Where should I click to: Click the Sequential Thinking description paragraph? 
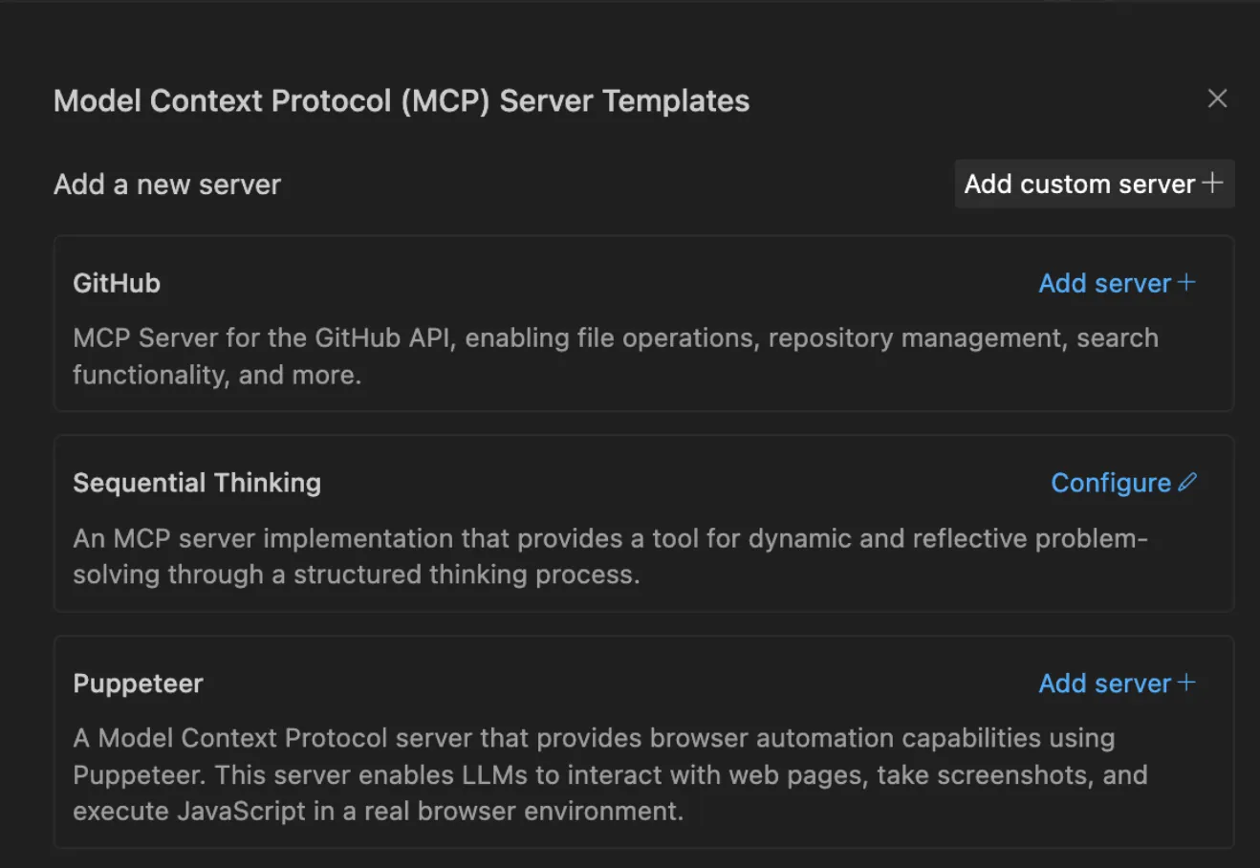coord(610,556)
